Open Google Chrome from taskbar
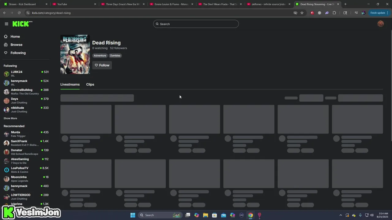This screenshot has width=392, height=220. (251, 215)
